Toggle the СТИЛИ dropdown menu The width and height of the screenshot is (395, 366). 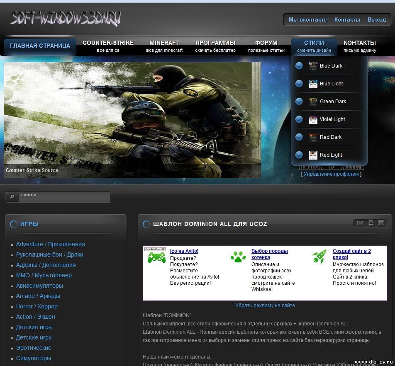[314, 46]
